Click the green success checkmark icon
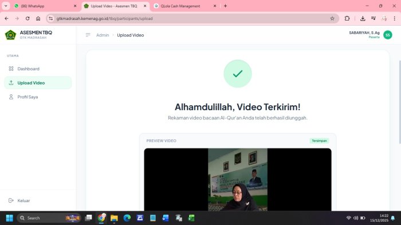401x225 pixels. click(238, 74)
